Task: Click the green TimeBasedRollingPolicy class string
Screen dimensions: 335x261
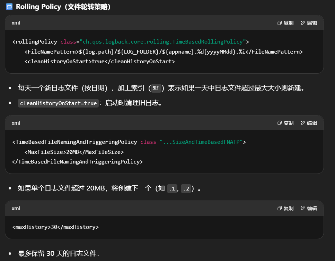Action: coord(163,42)
